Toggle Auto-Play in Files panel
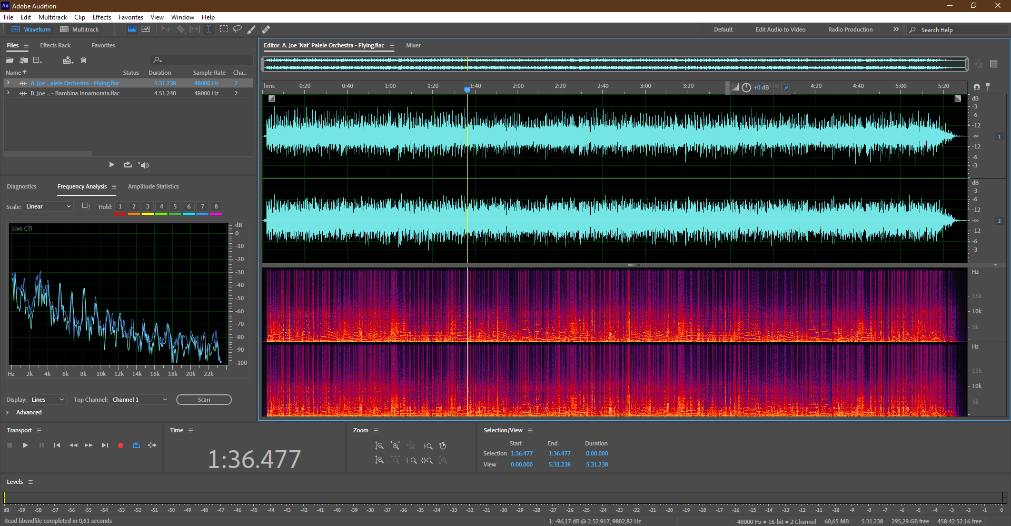1011x526 pixels. click(144, 165)
